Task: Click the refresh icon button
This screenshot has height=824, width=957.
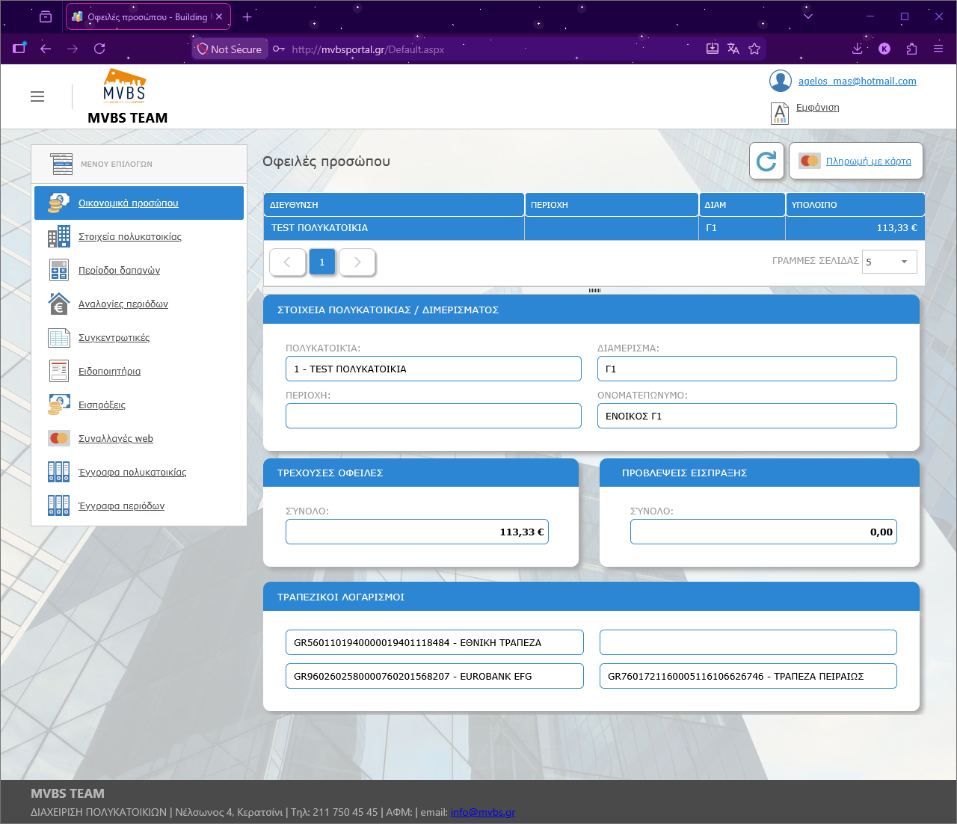Action: 766,161
